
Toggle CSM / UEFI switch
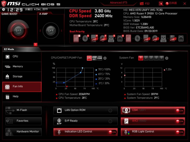153,110
